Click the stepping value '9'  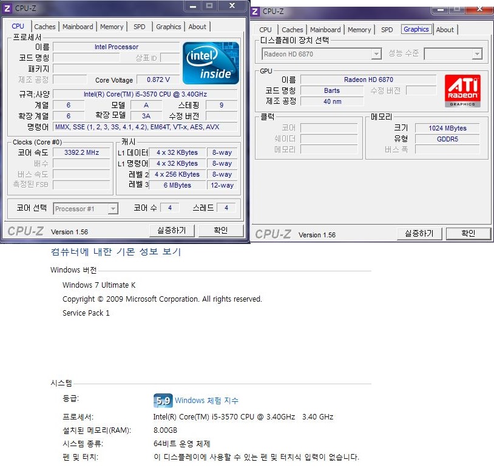pyautogui.click(x=222, y=105)
